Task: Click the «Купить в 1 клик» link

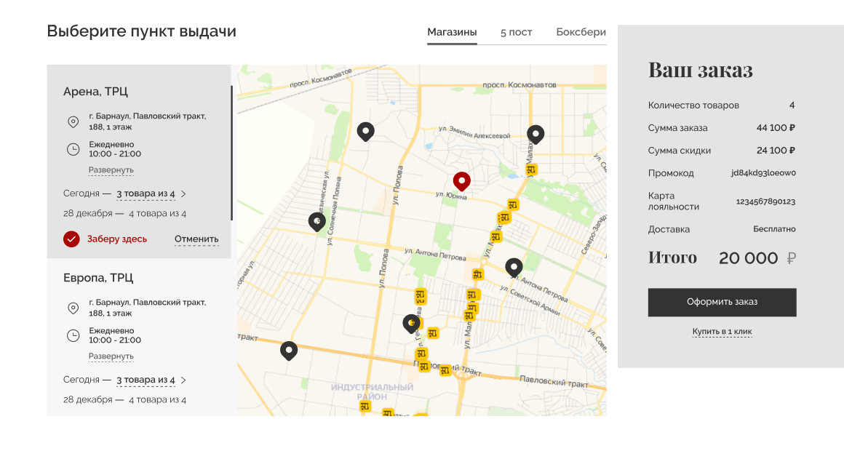Action: pos(722,332)
